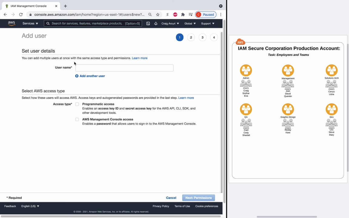Screen dimensions: 349x218
Task: Open the Global region dropdown
Action: (190, 23)
